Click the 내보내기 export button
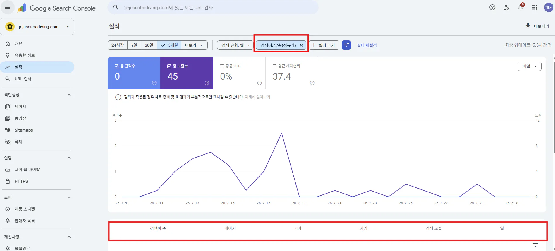This screenshot has height=251, width=555. click(x=537, y=26)
